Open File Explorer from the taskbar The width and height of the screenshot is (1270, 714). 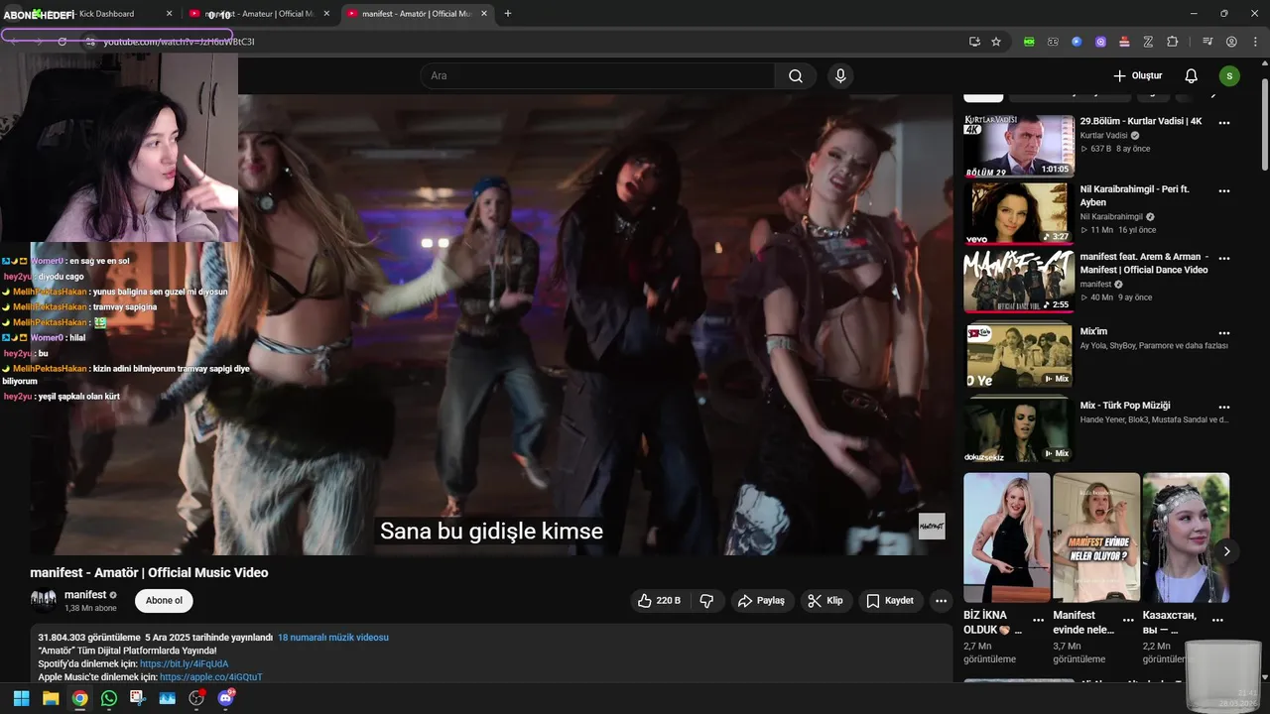(x=51, y=698)
